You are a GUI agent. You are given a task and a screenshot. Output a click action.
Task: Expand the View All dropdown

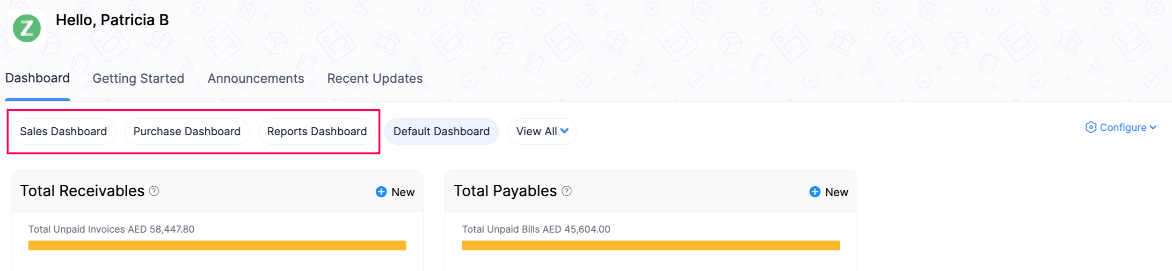(542, 132)
